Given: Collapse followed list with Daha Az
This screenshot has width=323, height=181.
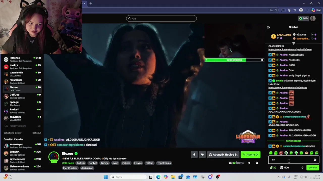Looking at the screenshot, I should [37, 133].
